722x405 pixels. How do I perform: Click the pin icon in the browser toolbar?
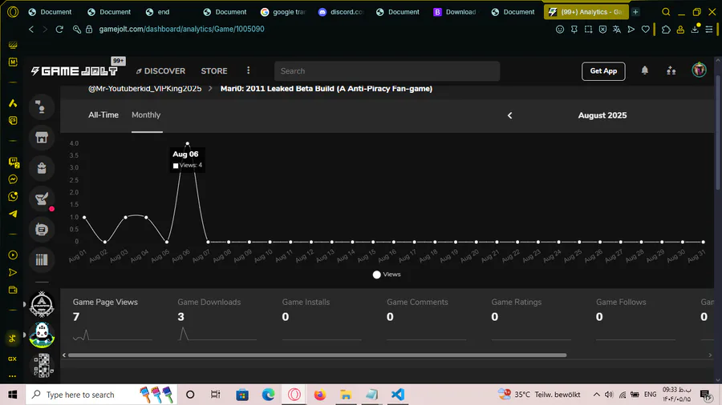pos(574,30)
